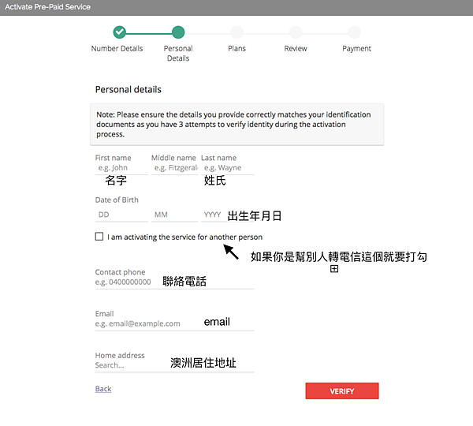Click the completed Number Details step circle

click(119, 32)
